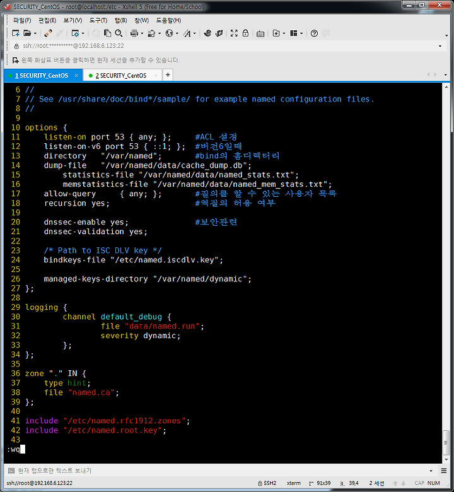Close tab 1 SECURITY_CentOS
Screen dimensions: 454x492
(76, 76)
